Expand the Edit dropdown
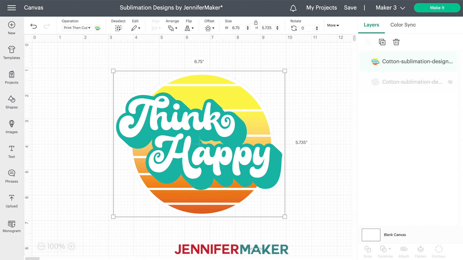The width and height of the screenshot is (463, 260). pyautogui.click(x=136, y=28)
